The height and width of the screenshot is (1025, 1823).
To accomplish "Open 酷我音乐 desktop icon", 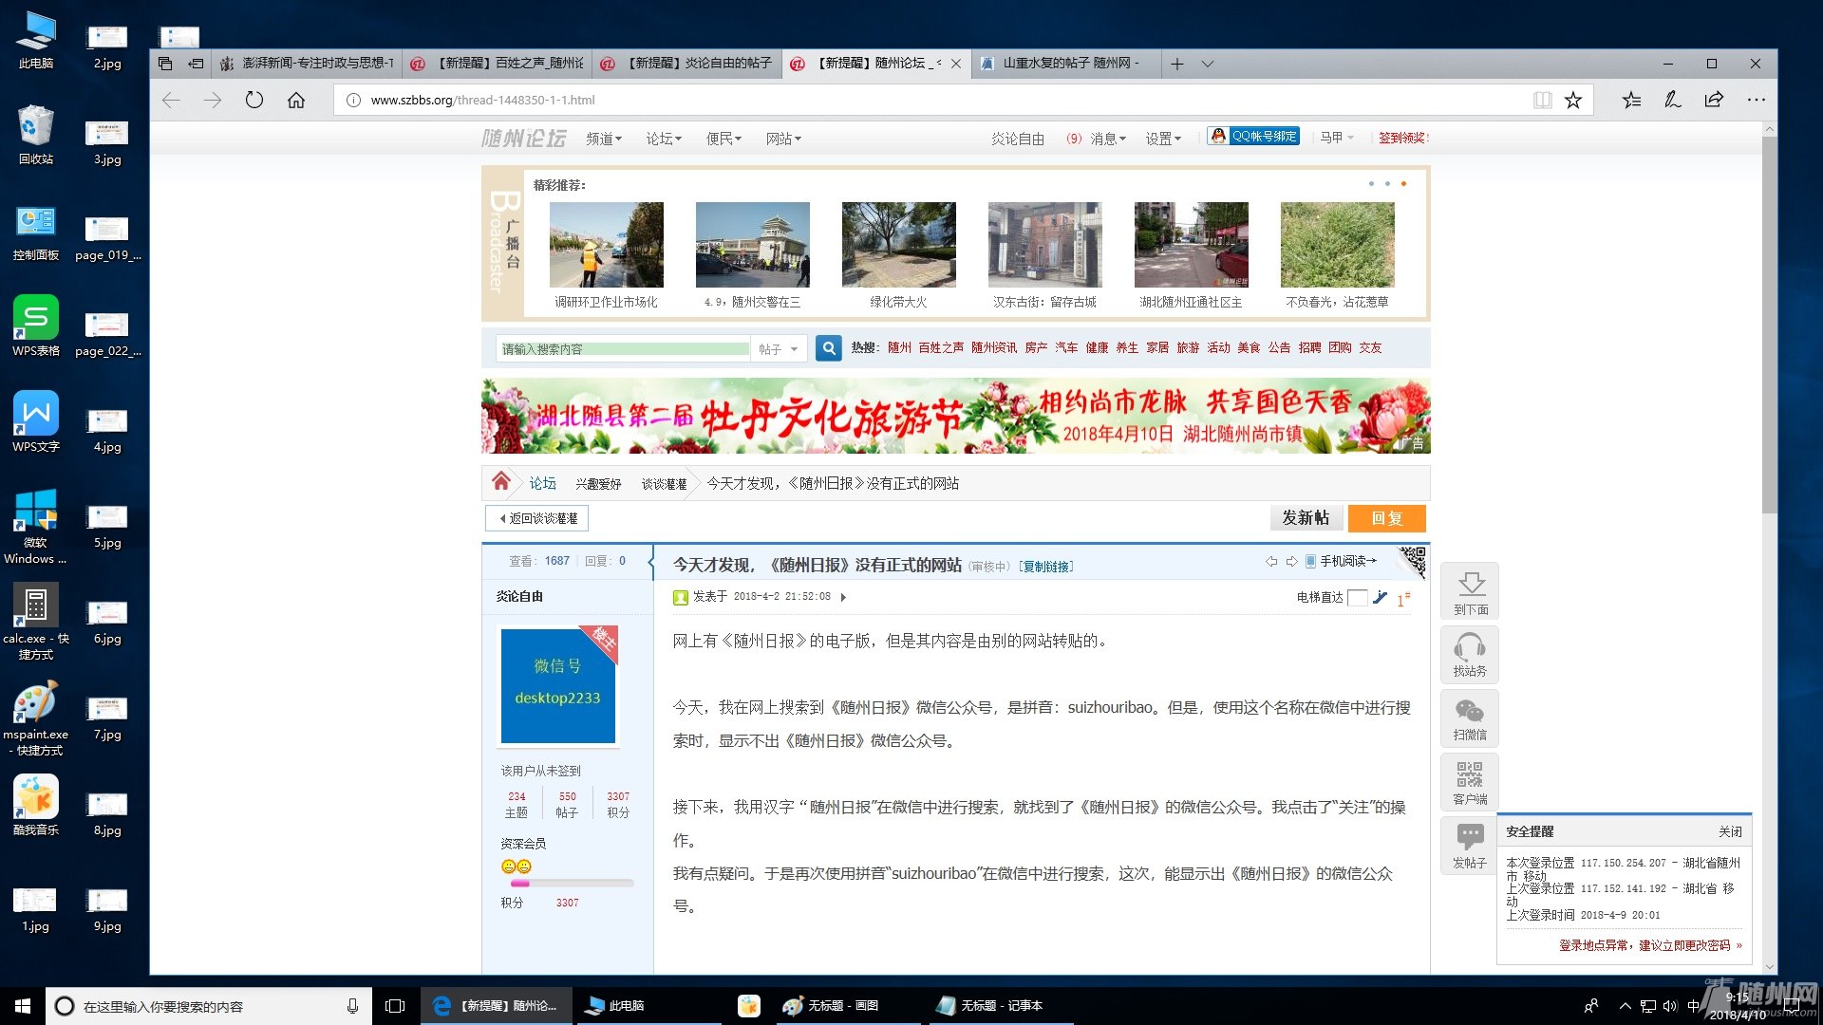I will (36, 804).
